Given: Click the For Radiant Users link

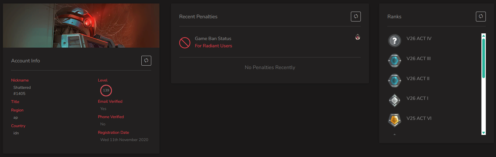Looking at the screenshot, I should [x=214, y=46].
